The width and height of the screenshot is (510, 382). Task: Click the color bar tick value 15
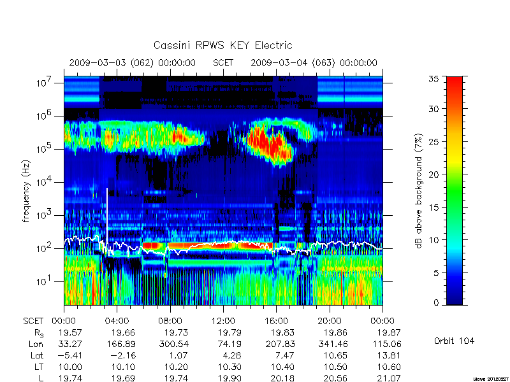point(433,207)
